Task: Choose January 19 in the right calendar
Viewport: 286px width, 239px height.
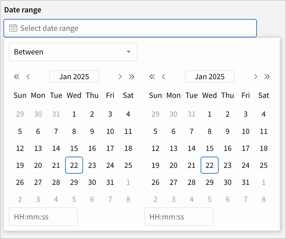Action: pyautogui.click(x=155, y=165)
